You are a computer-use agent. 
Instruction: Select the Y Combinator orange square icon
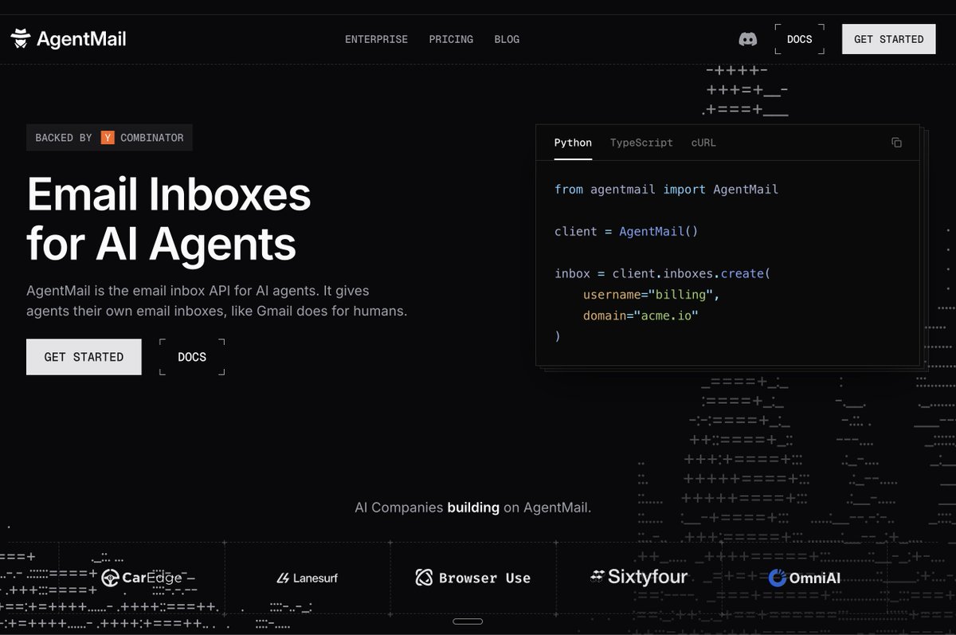(x=107, y=137)
